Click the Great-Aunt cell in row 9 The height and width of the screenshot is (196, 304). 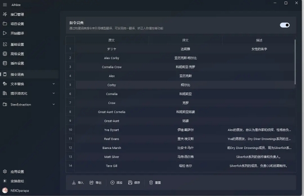tap(111, 121)
